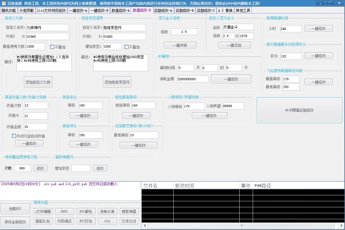Screen dimensions: 345x230
Task: Toggle 不叠加 checkbox under 娃娃亲密道具
Action: [126, 47]
